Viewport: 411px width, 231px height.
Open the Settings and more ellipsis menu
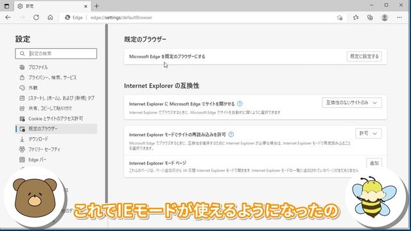(x=399, y=17)
